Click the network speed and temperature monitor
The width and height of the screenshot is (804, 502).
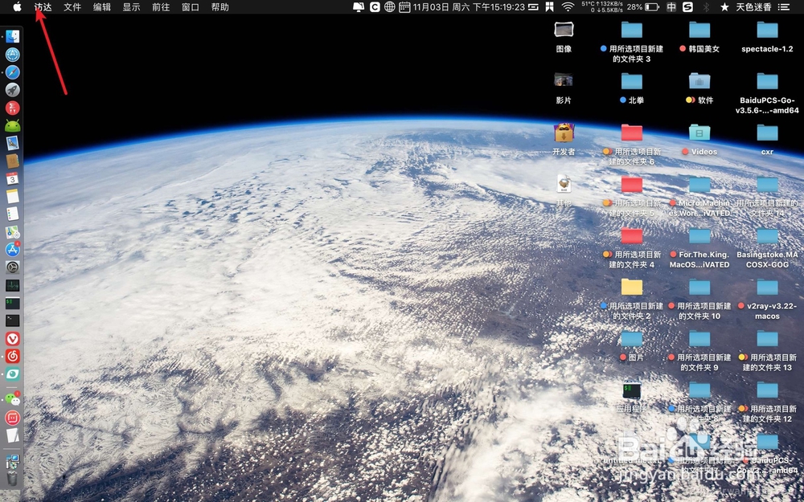click(602, 6)
